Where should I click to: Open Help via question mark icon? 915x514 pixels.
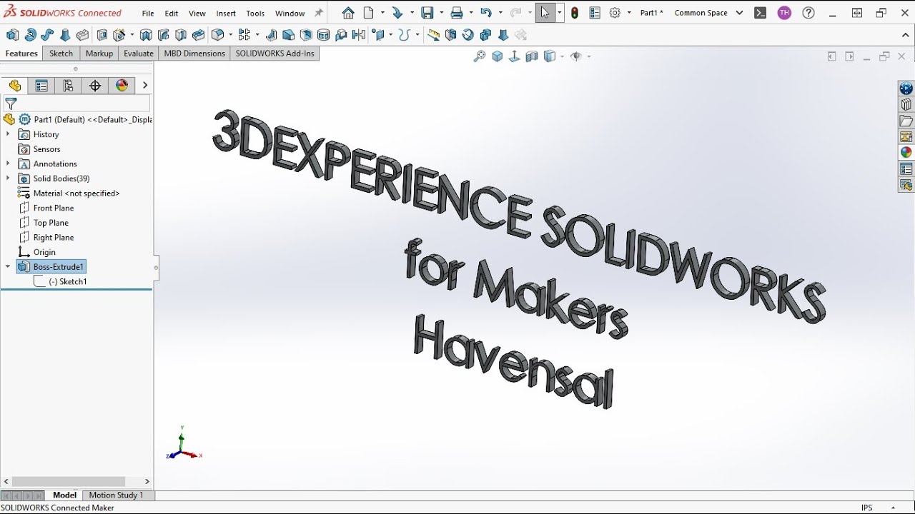(808, 13)
